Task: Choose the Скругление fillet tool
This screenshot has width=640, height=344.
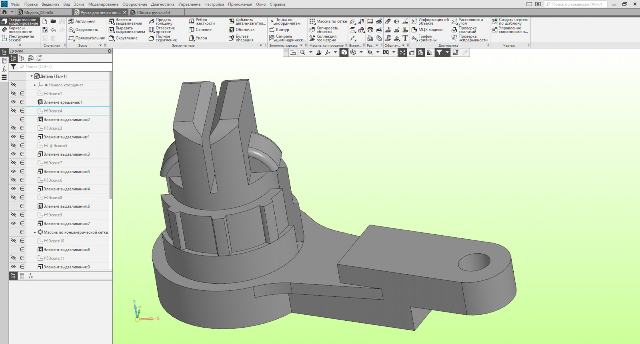Action: coord(123,38)
